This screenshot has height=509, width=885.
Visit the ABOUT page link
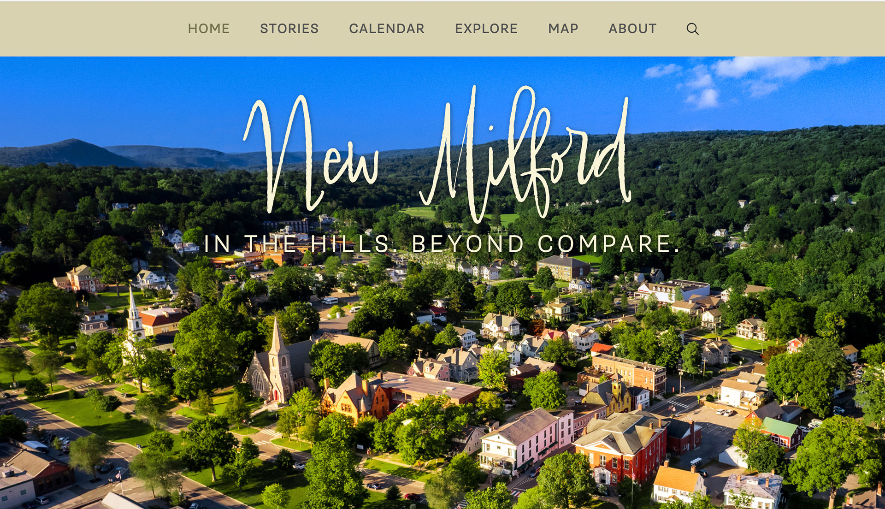(x=632, y=29)
